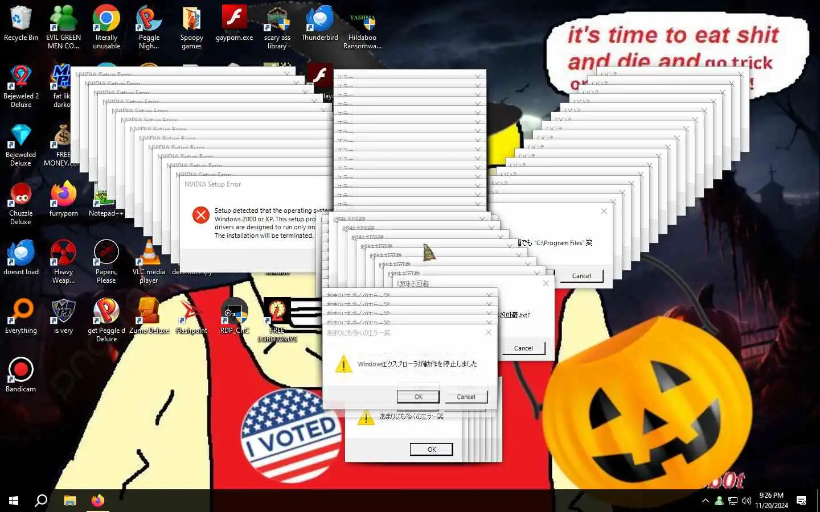Open the RDP_CnC desktop shortcut

pos(235,316)
